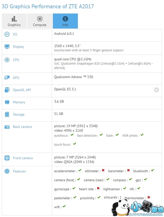
Task: Click the autofocus green checkmark
Action: pyautogui.click(x=72, y=135)
